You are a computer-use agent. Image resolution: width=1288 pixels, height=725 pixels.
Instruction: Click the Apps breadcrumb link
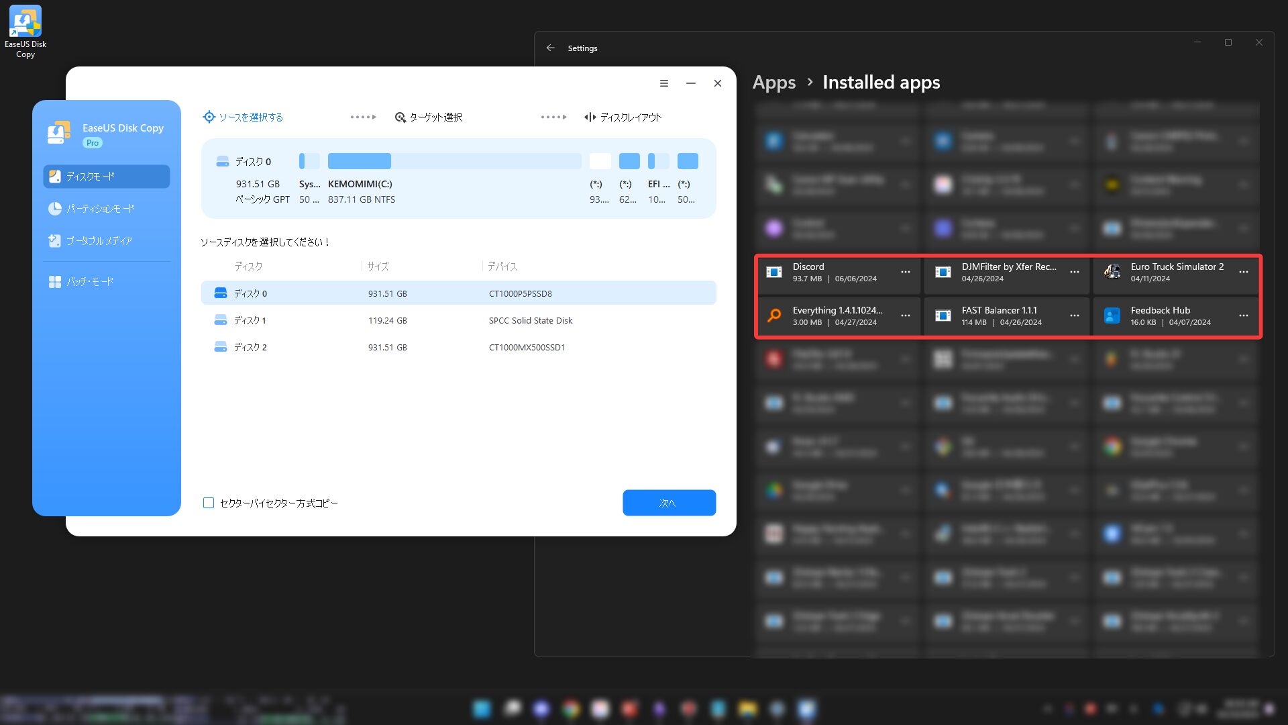click(x=773, y=83)
